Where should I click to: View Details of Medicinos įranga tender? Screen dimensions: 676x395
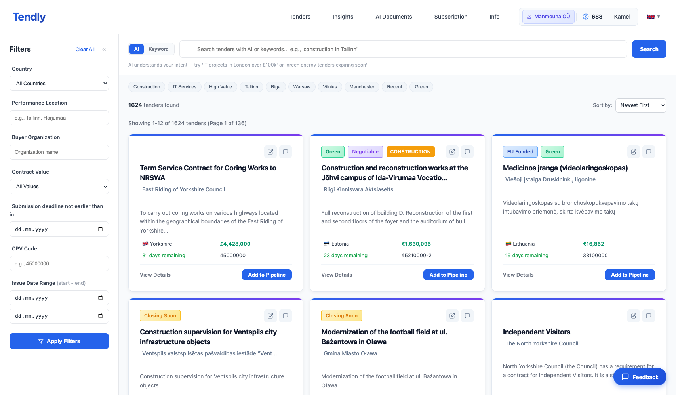click(518, 275)
